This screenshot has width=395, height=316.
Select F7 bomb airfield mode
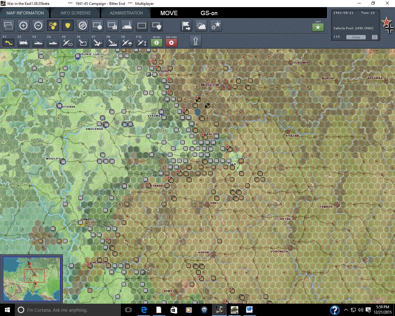click(x=97, y=43)
